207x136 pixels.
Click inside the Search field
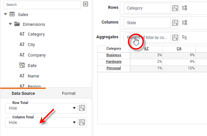(x=41, y=5)
